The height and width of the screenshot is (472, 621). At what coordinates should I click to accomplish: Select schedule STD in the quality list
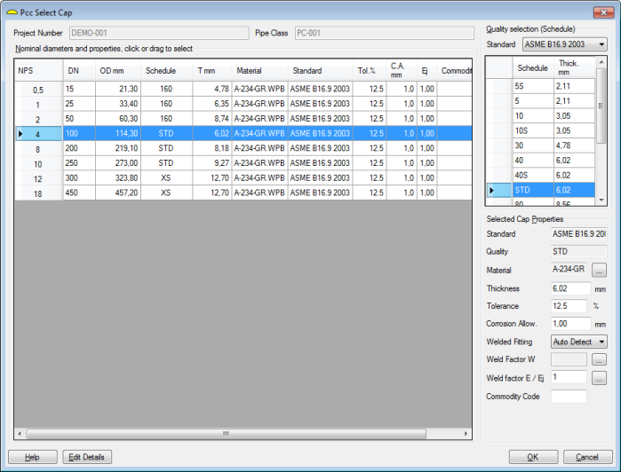click(533, 190)
